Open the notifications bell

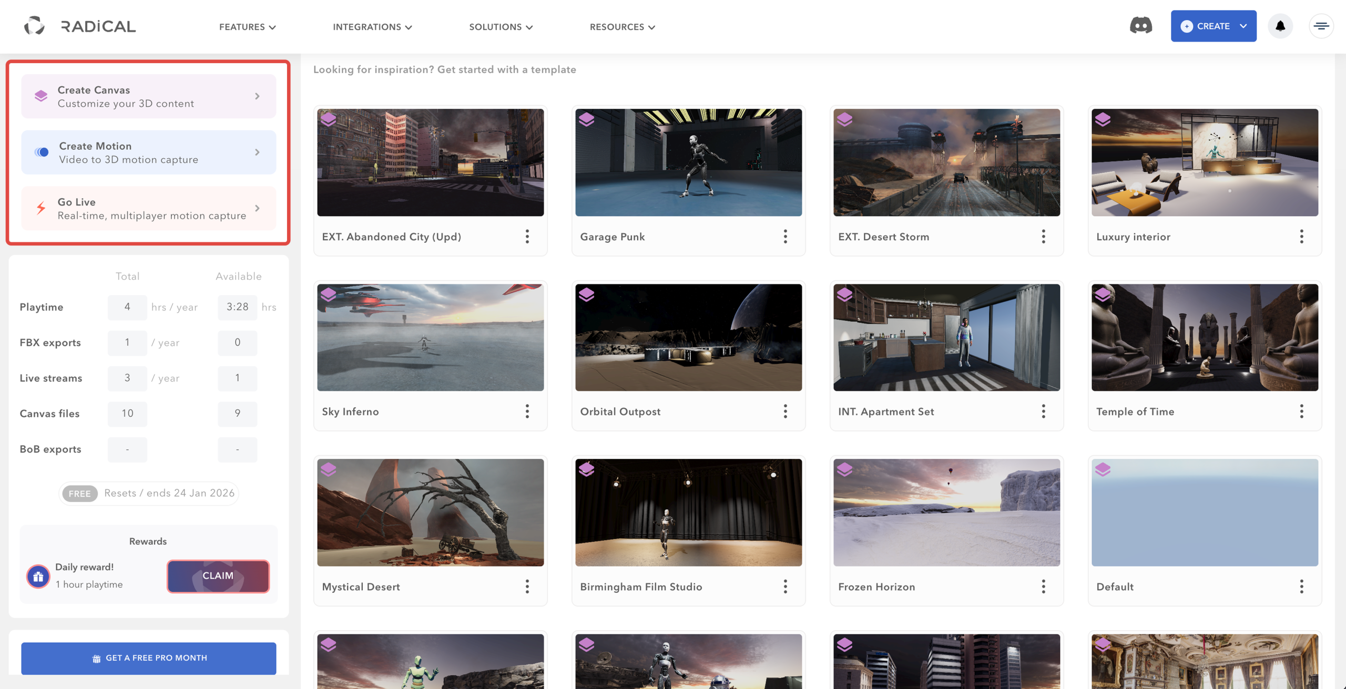[1280, 26]
